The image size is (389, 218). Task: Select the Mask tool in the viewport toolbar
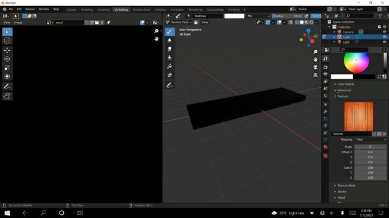pyautogui.click(x=170, y=75)
